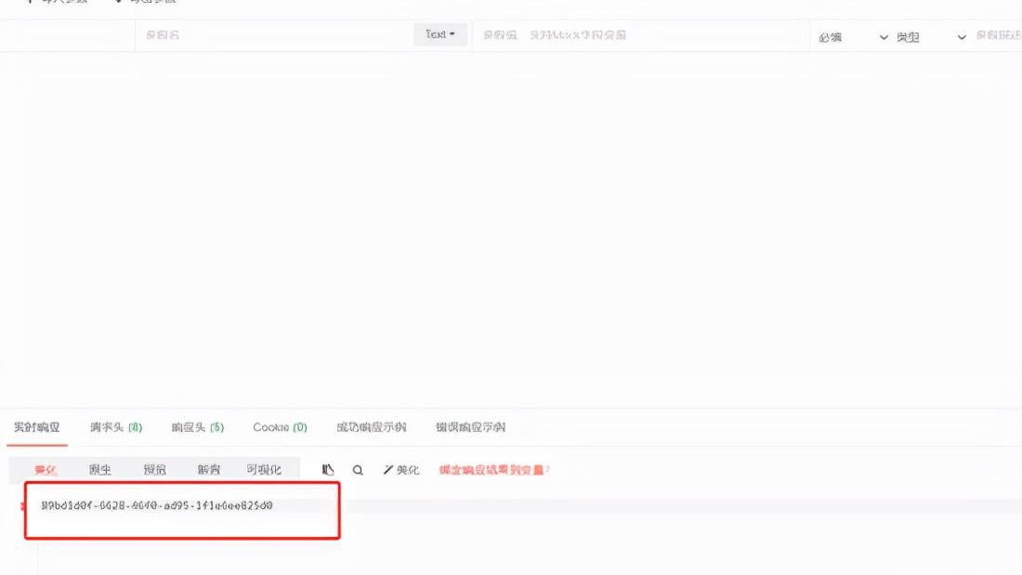Switch to the 请求头 (4) tab
The width and height of the screenshot is (1022, 575).
[114, 428]
